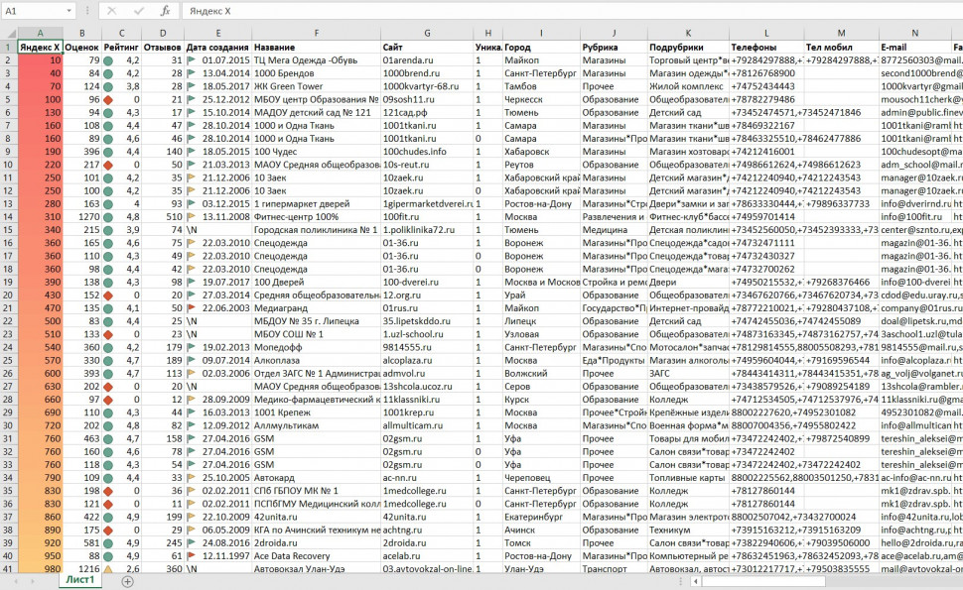Select the Подрубрики header cell
The image size is (963, 590).
click(688, 47)
